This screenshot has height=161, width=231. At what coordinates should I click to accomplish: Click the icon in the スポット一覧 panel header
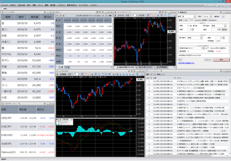pyautogui.click(x=3, y=102)
